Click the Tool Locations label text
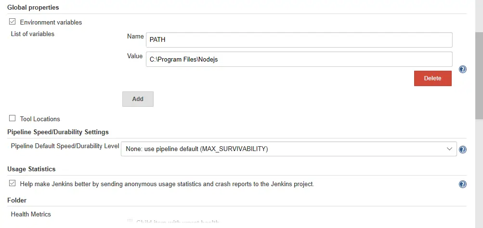Image resolution: width=483 pixels, height=228 pixels. 40,119
